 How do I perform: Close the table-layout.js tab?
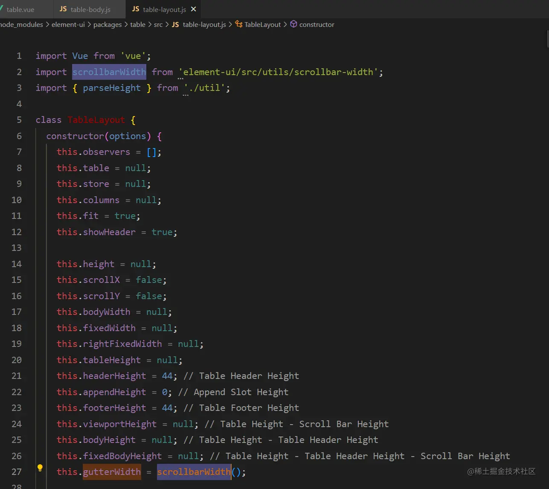(x=194, y=9)
